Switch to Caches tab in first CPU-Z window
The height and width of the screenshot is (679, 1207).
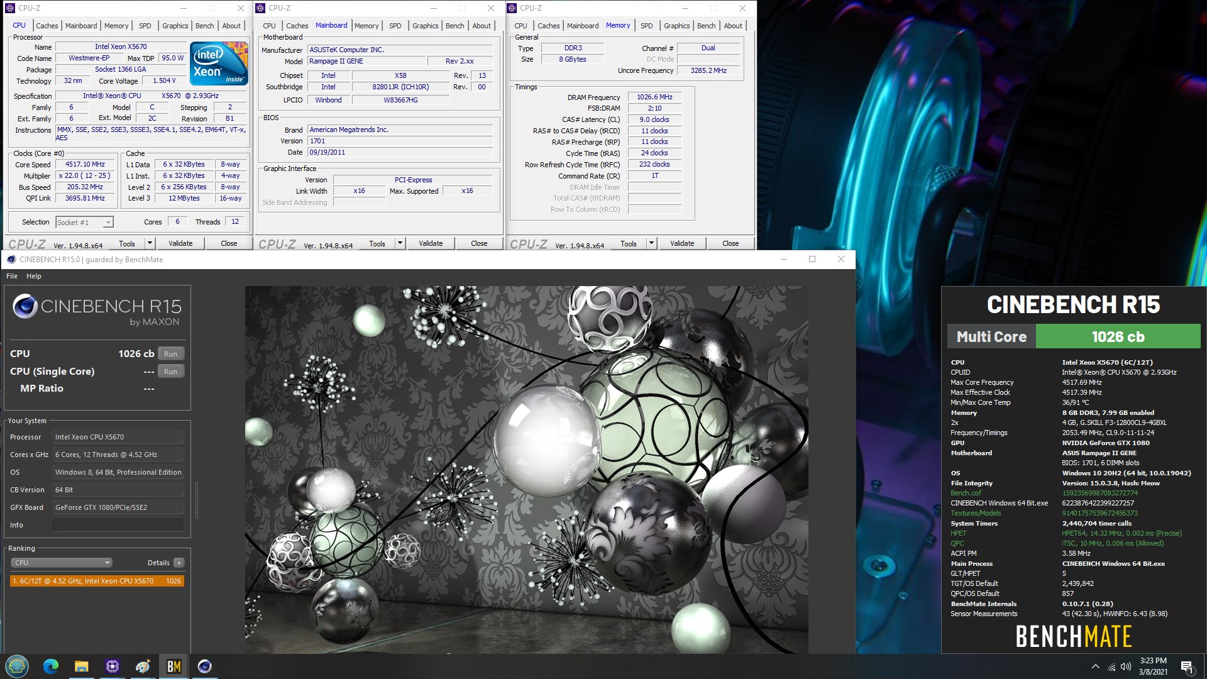click(x=47, y=26)
